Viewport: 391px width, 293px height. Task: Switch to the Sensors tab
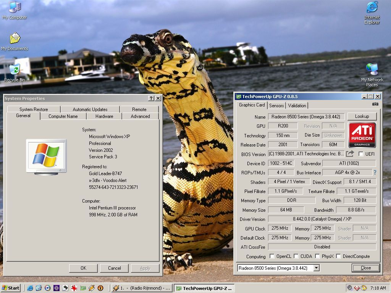point(276,106)
